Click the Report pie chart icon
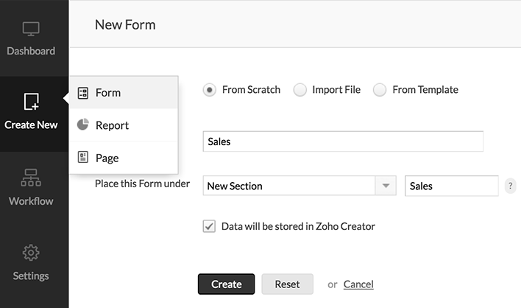The width and height of the screenshot is (521, 308). [83, 125]
